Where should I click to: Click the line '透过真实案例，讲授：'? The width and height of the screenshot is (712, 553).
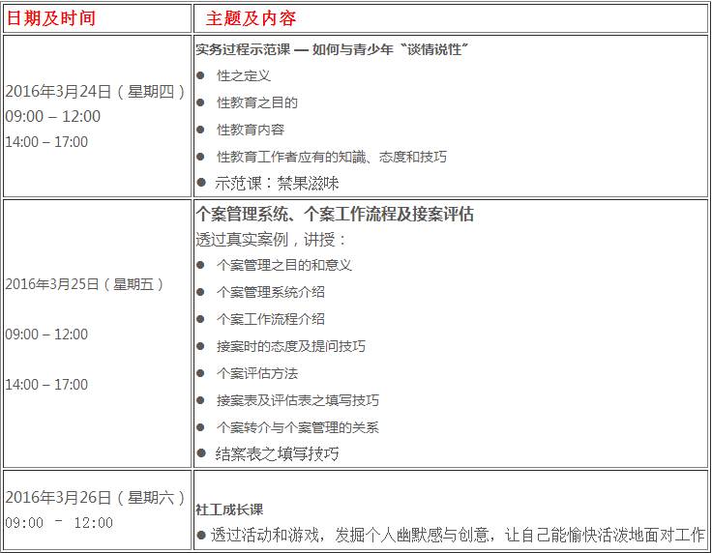pyautogui.click(x=271, y=240)
